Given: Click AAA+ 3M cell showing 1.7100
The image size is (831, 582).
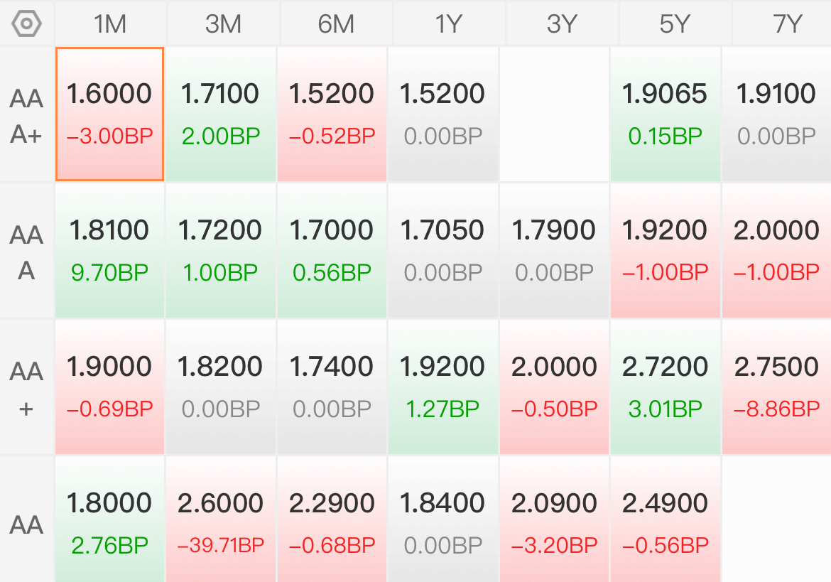Looking at the screenshot, I should tap(221, 114).
